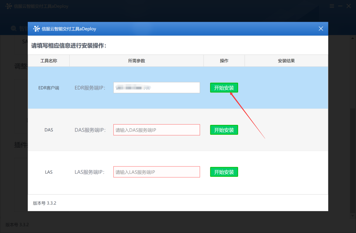The image size is (356, 233).
Task: Click 版本号 3.3.2 in main window status bar
Action: (x=17, y=225)
